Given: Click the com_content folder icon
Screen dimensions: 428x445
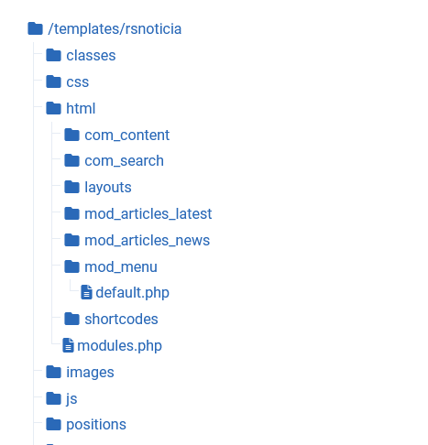Looking at the screenshot, I should coord(71,135).
